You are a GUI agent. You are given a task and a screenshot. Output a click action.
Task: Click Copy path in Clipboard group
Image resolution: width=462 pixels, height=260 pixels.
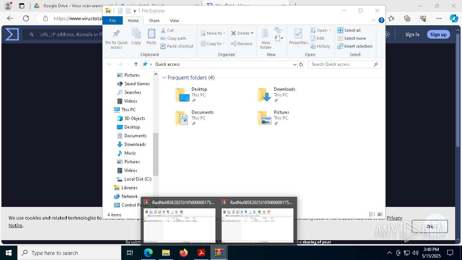tap(174, 38)
